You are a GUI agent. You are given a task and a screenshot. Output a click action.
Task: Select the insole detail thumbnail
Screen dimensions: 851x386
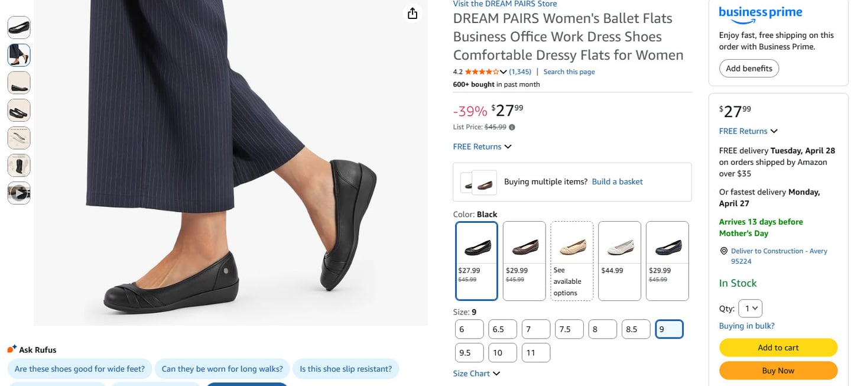[x=19, y=138]
